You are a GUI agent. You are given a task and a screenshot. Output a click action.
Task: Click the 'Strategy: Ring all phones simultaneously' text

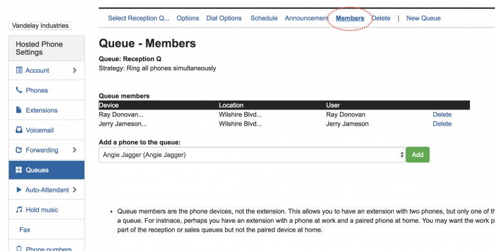157,68
